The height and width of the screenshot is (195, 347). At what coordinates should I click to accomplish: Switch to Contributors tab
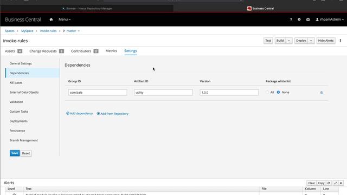(85, 51)
